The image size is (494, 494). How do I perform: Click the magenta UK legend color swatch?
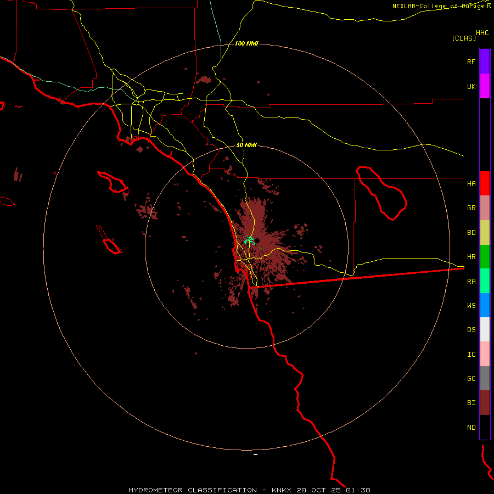click(485, 86)
